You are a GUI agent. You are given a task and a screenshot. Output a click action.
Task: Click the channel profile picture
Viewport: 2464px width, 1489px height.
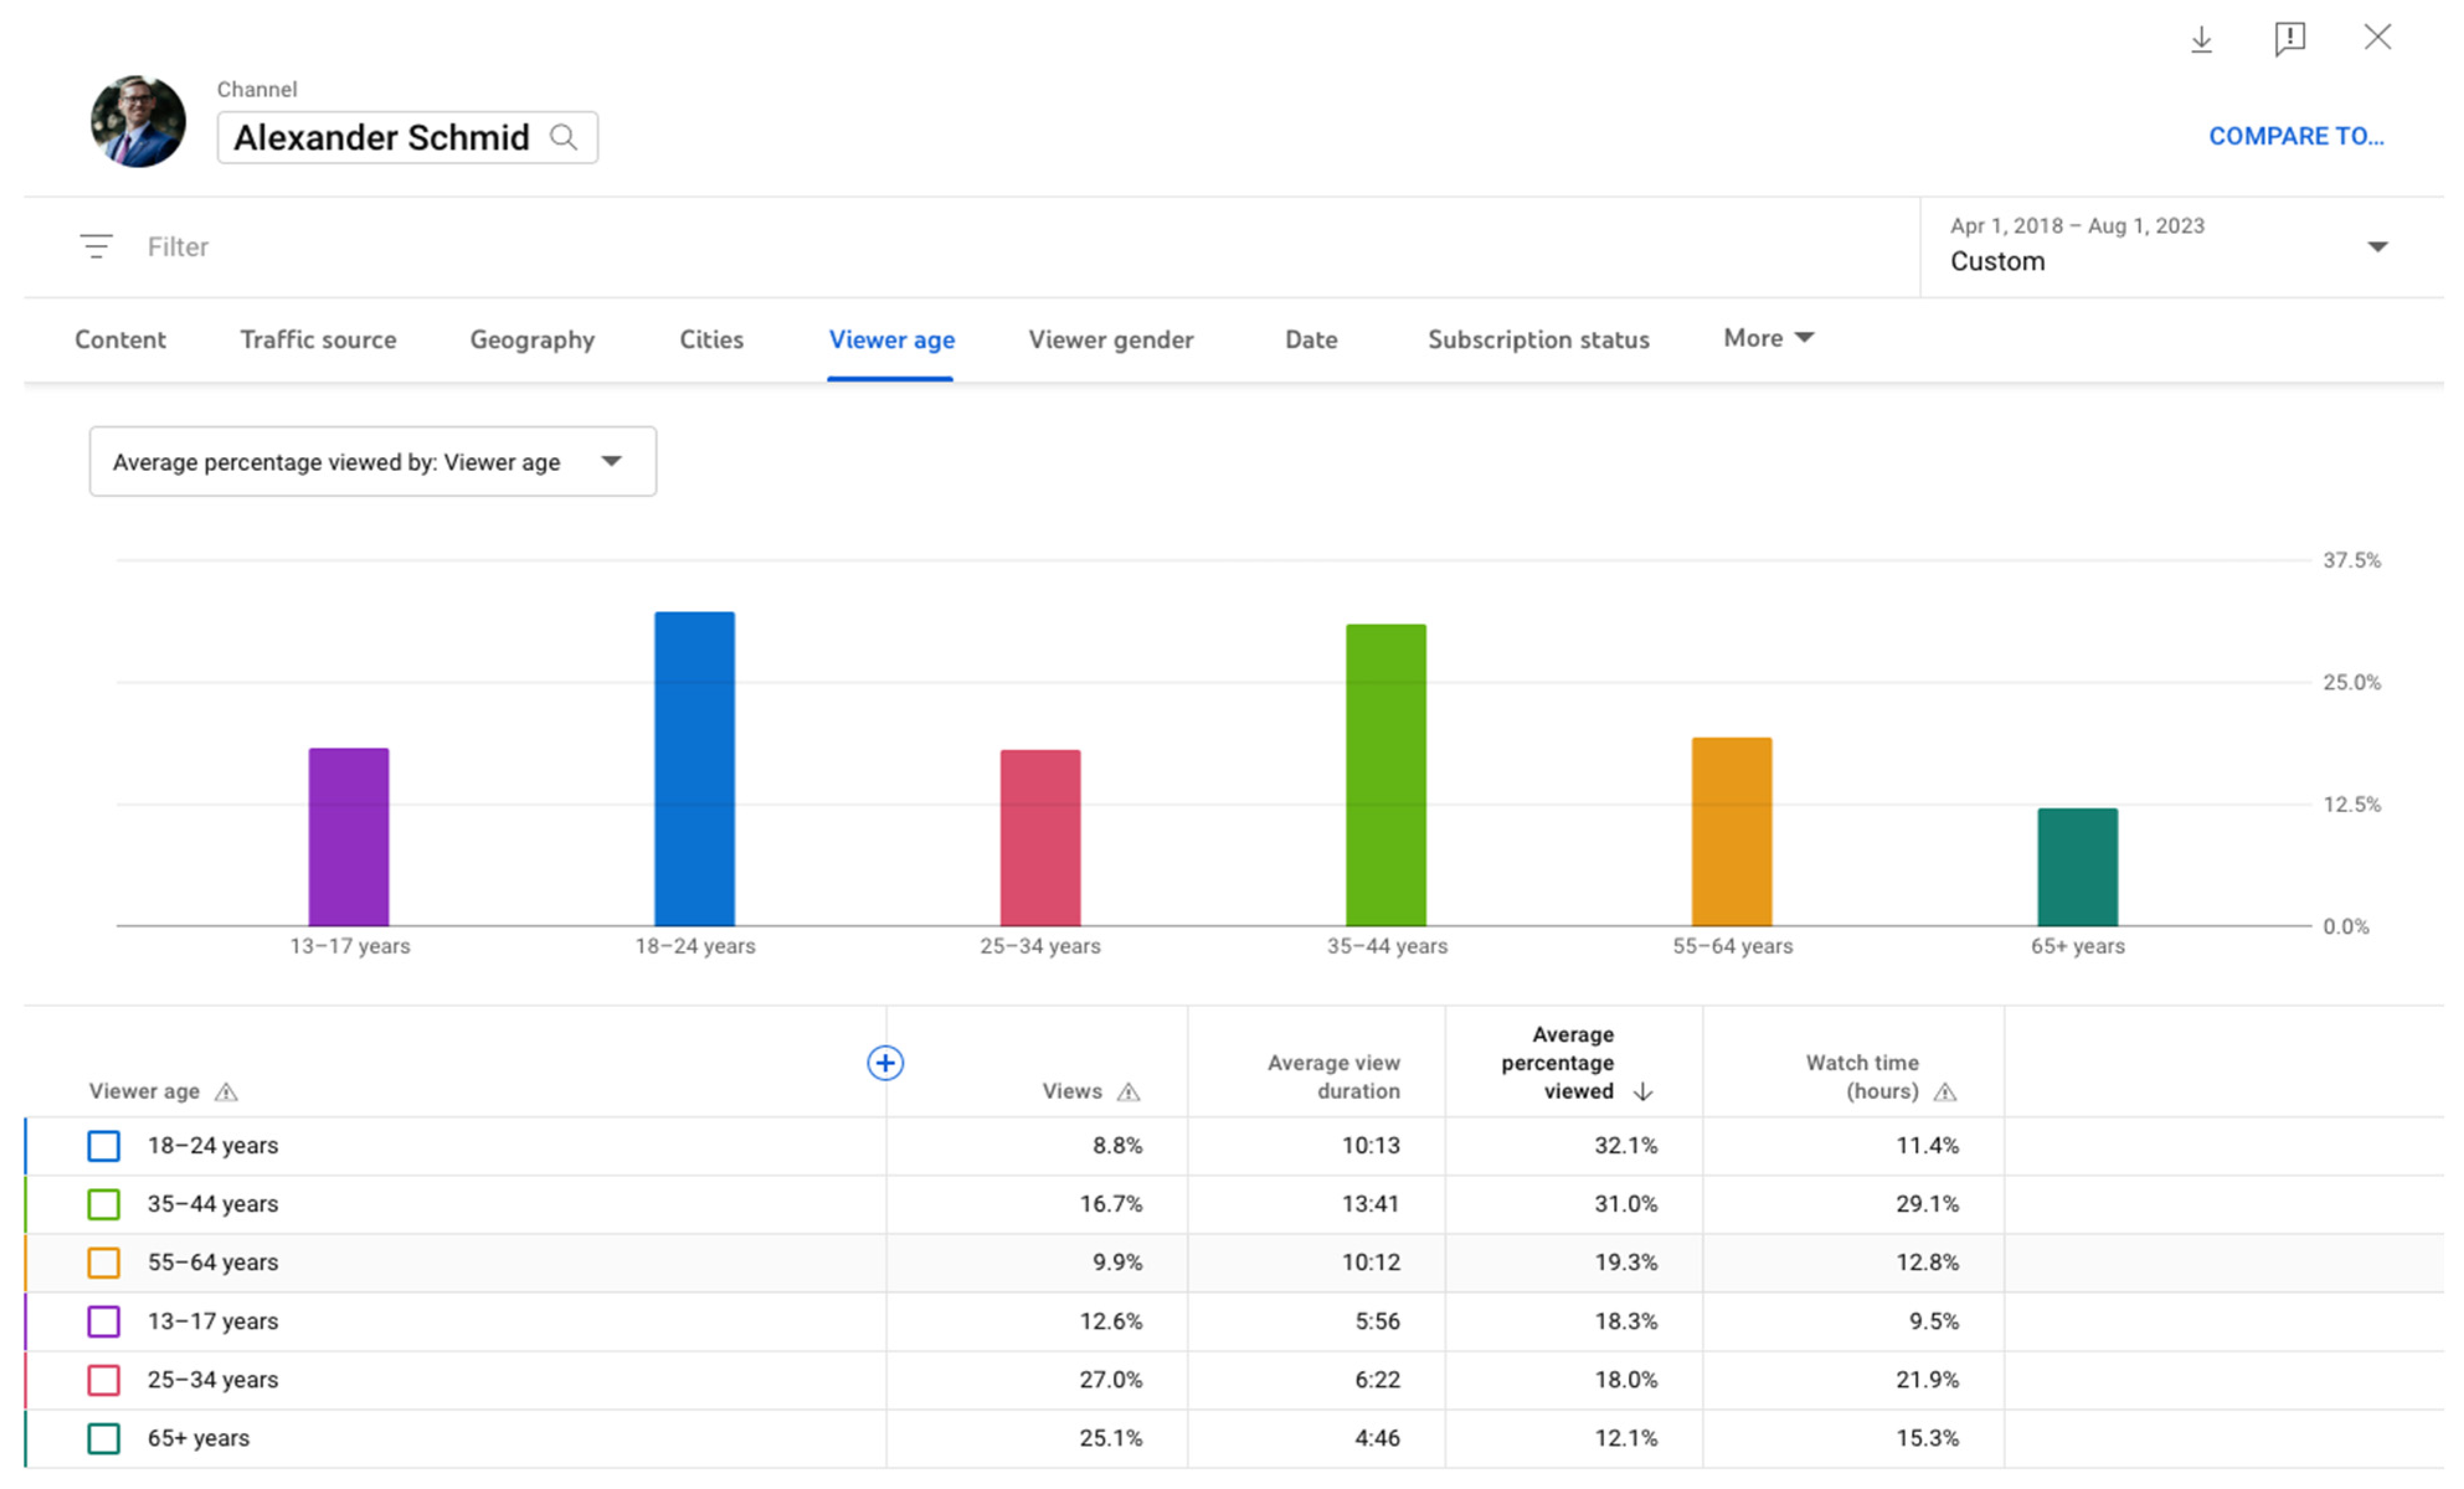point(138,121)
